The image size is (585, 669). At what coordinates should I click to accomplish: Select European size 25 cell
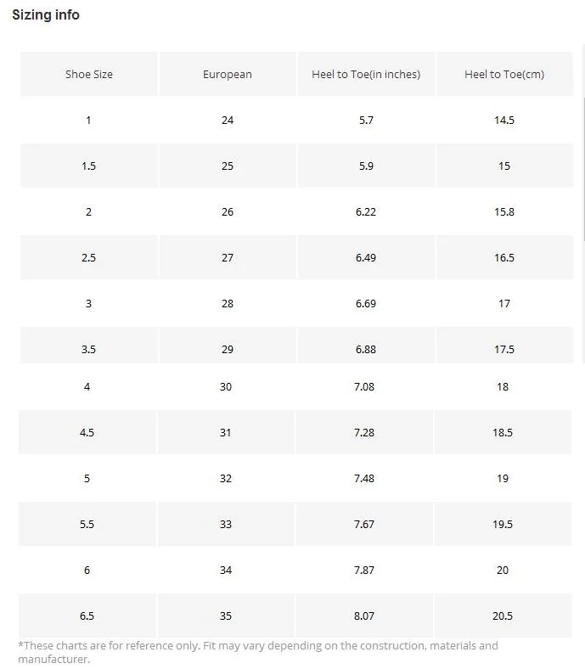(x=228, y=166)
